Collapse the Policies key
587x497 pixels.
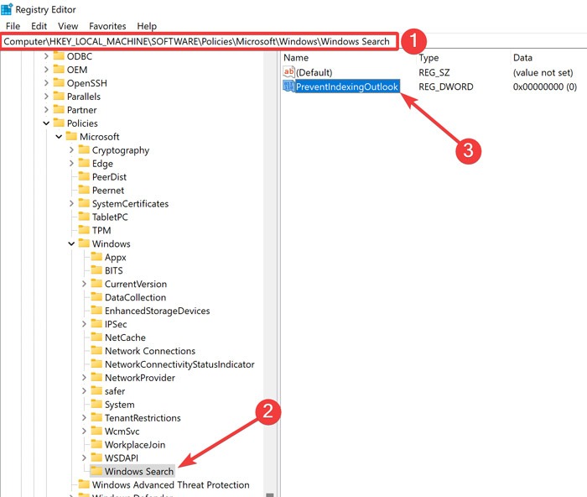[x=46, y=123]
